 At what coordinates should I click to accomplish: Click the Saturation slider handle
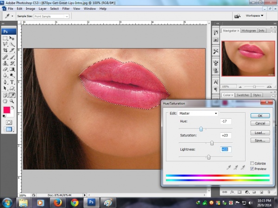(x=212, y=143)
